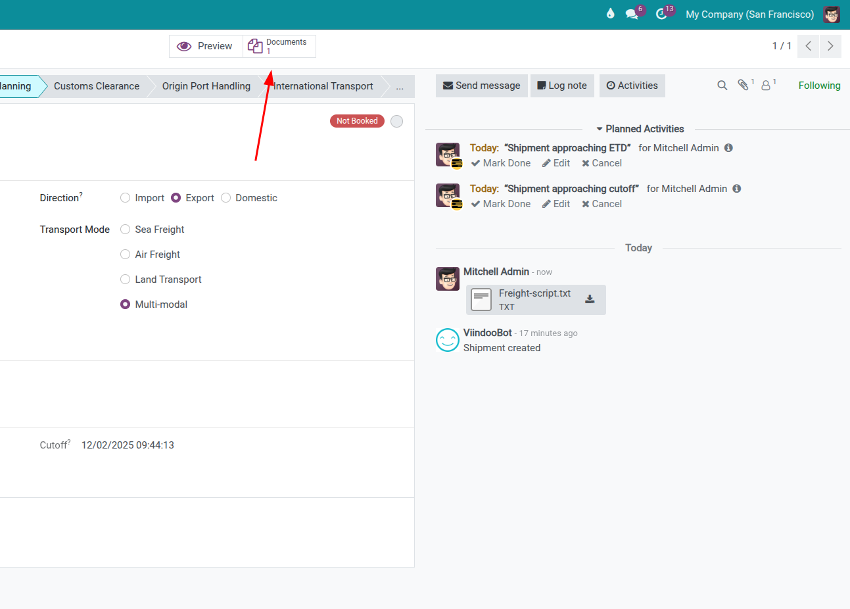Screen dimensions: 850x609
Task: Select the International Transport stage
Action: (323, 86)
